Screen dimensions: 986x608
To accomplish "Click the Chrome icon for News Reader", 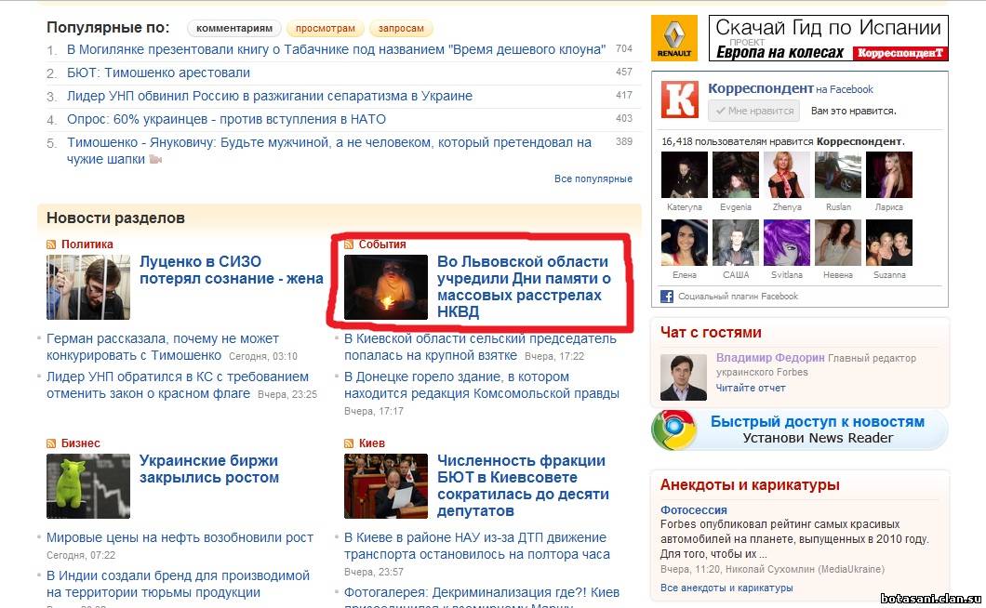I will (674, 430).
